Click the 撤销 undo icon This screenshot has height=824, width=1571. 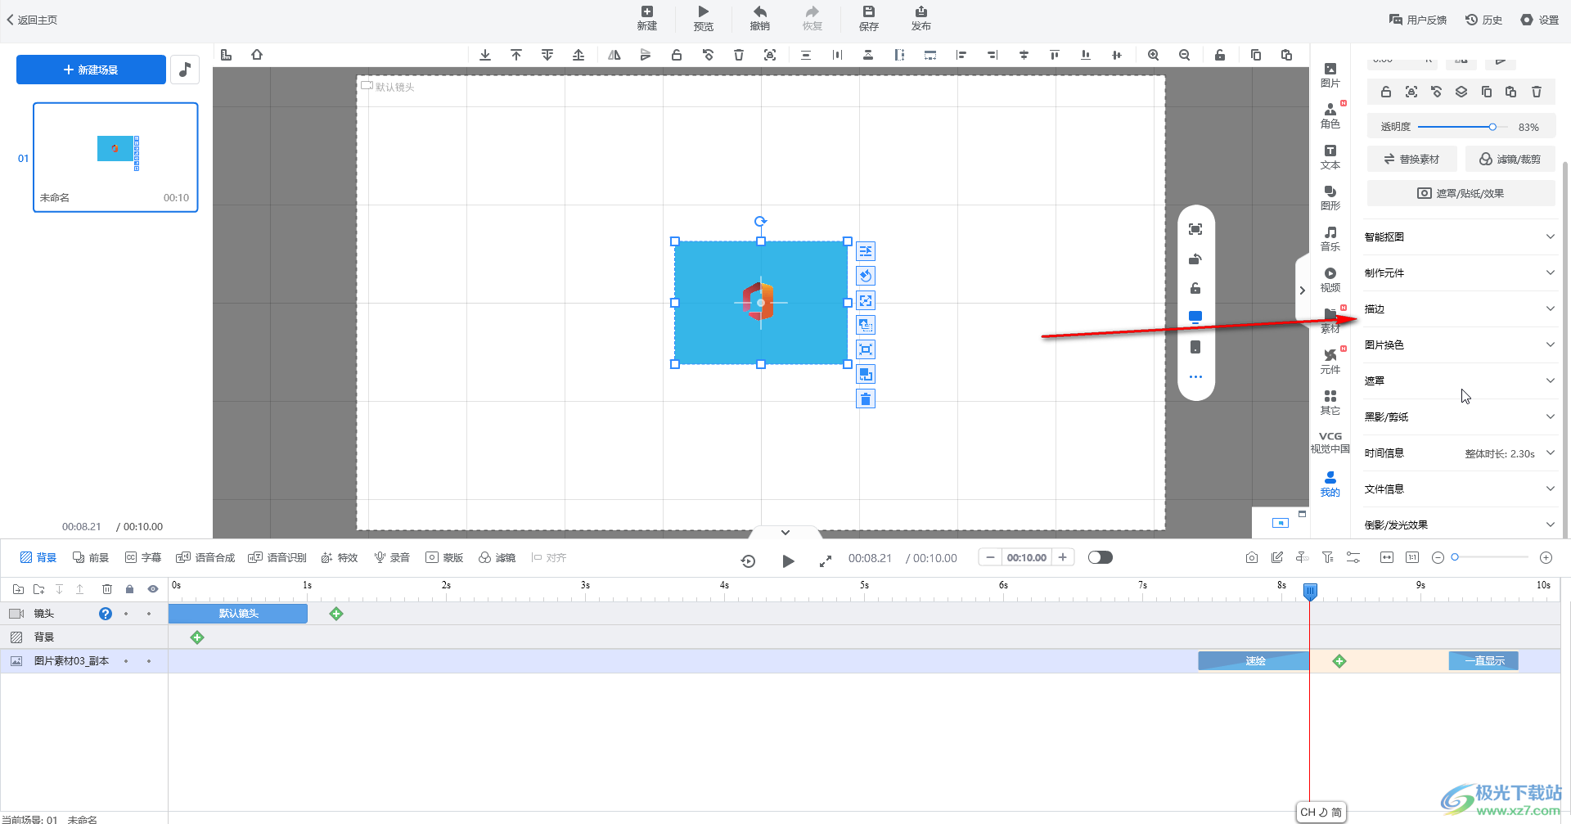point(760,18)
